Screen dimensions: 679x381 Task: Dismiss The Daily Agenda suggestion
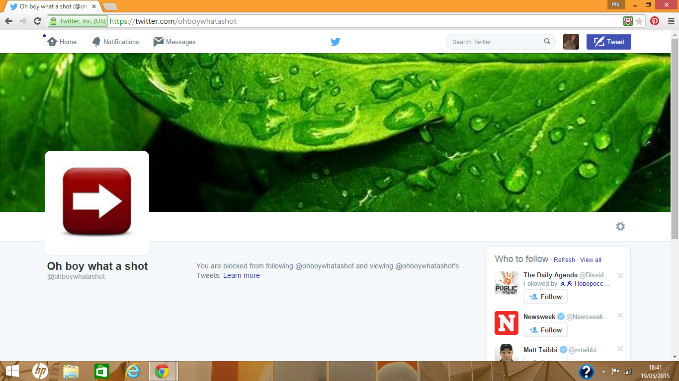620,275
